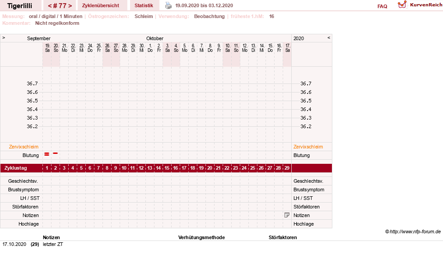Click the right Hochlage row label

(303, 224)
